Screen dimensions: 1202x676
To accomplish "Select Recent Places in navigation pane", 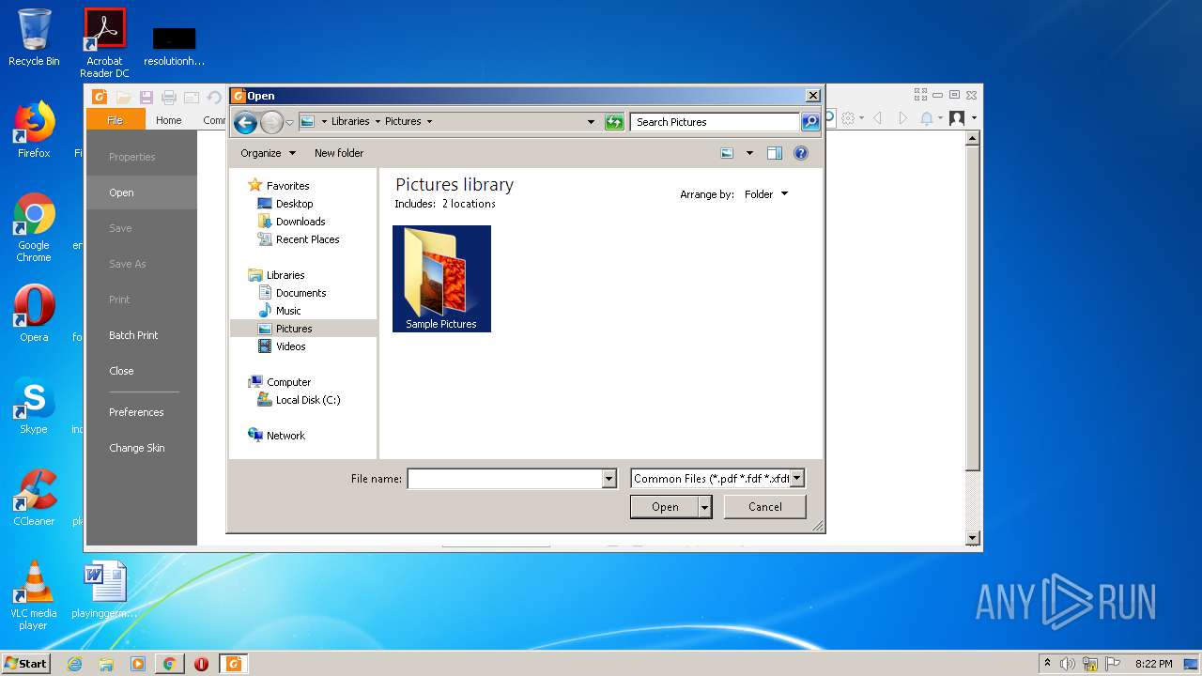I will [x=307, y=239].
